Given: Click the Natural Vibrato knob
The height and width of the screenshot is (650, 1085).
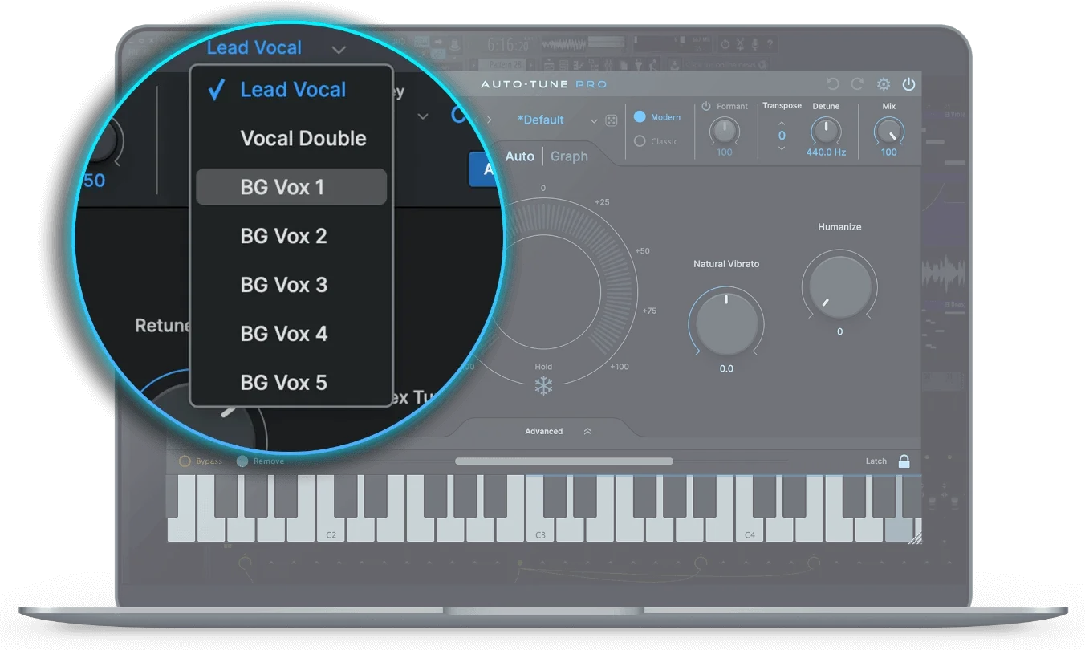Looking at the screenshot, I should (x=726, y=322).
